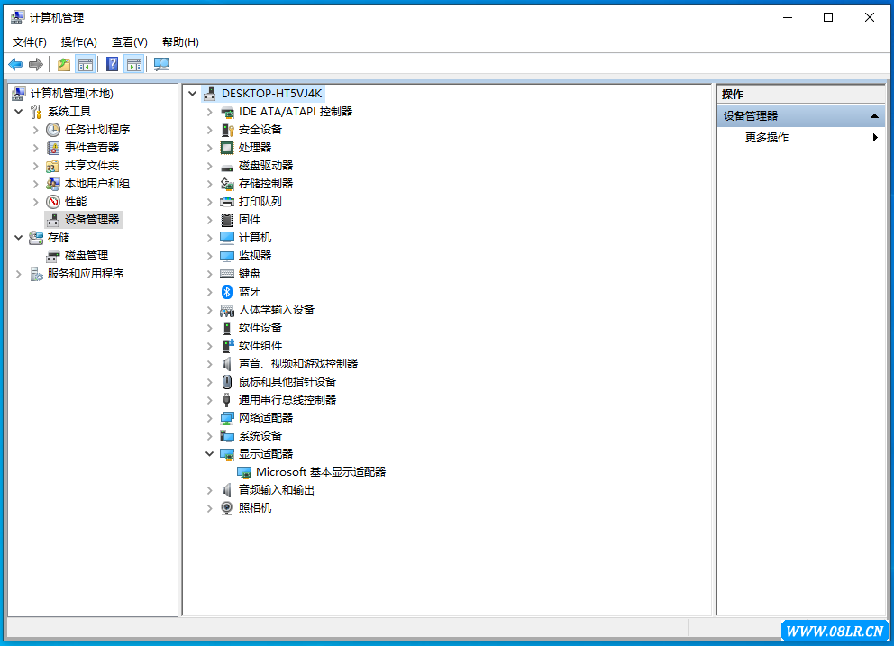The width and height of the screenshot is (894, 646).
Task: Collapse the 系统工具 tree node
Action: click(x=19, y=111)
